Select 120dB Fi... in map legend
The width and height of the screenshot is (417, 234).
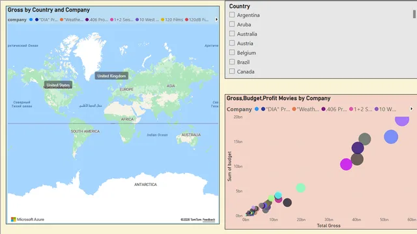tap(197, 19)
